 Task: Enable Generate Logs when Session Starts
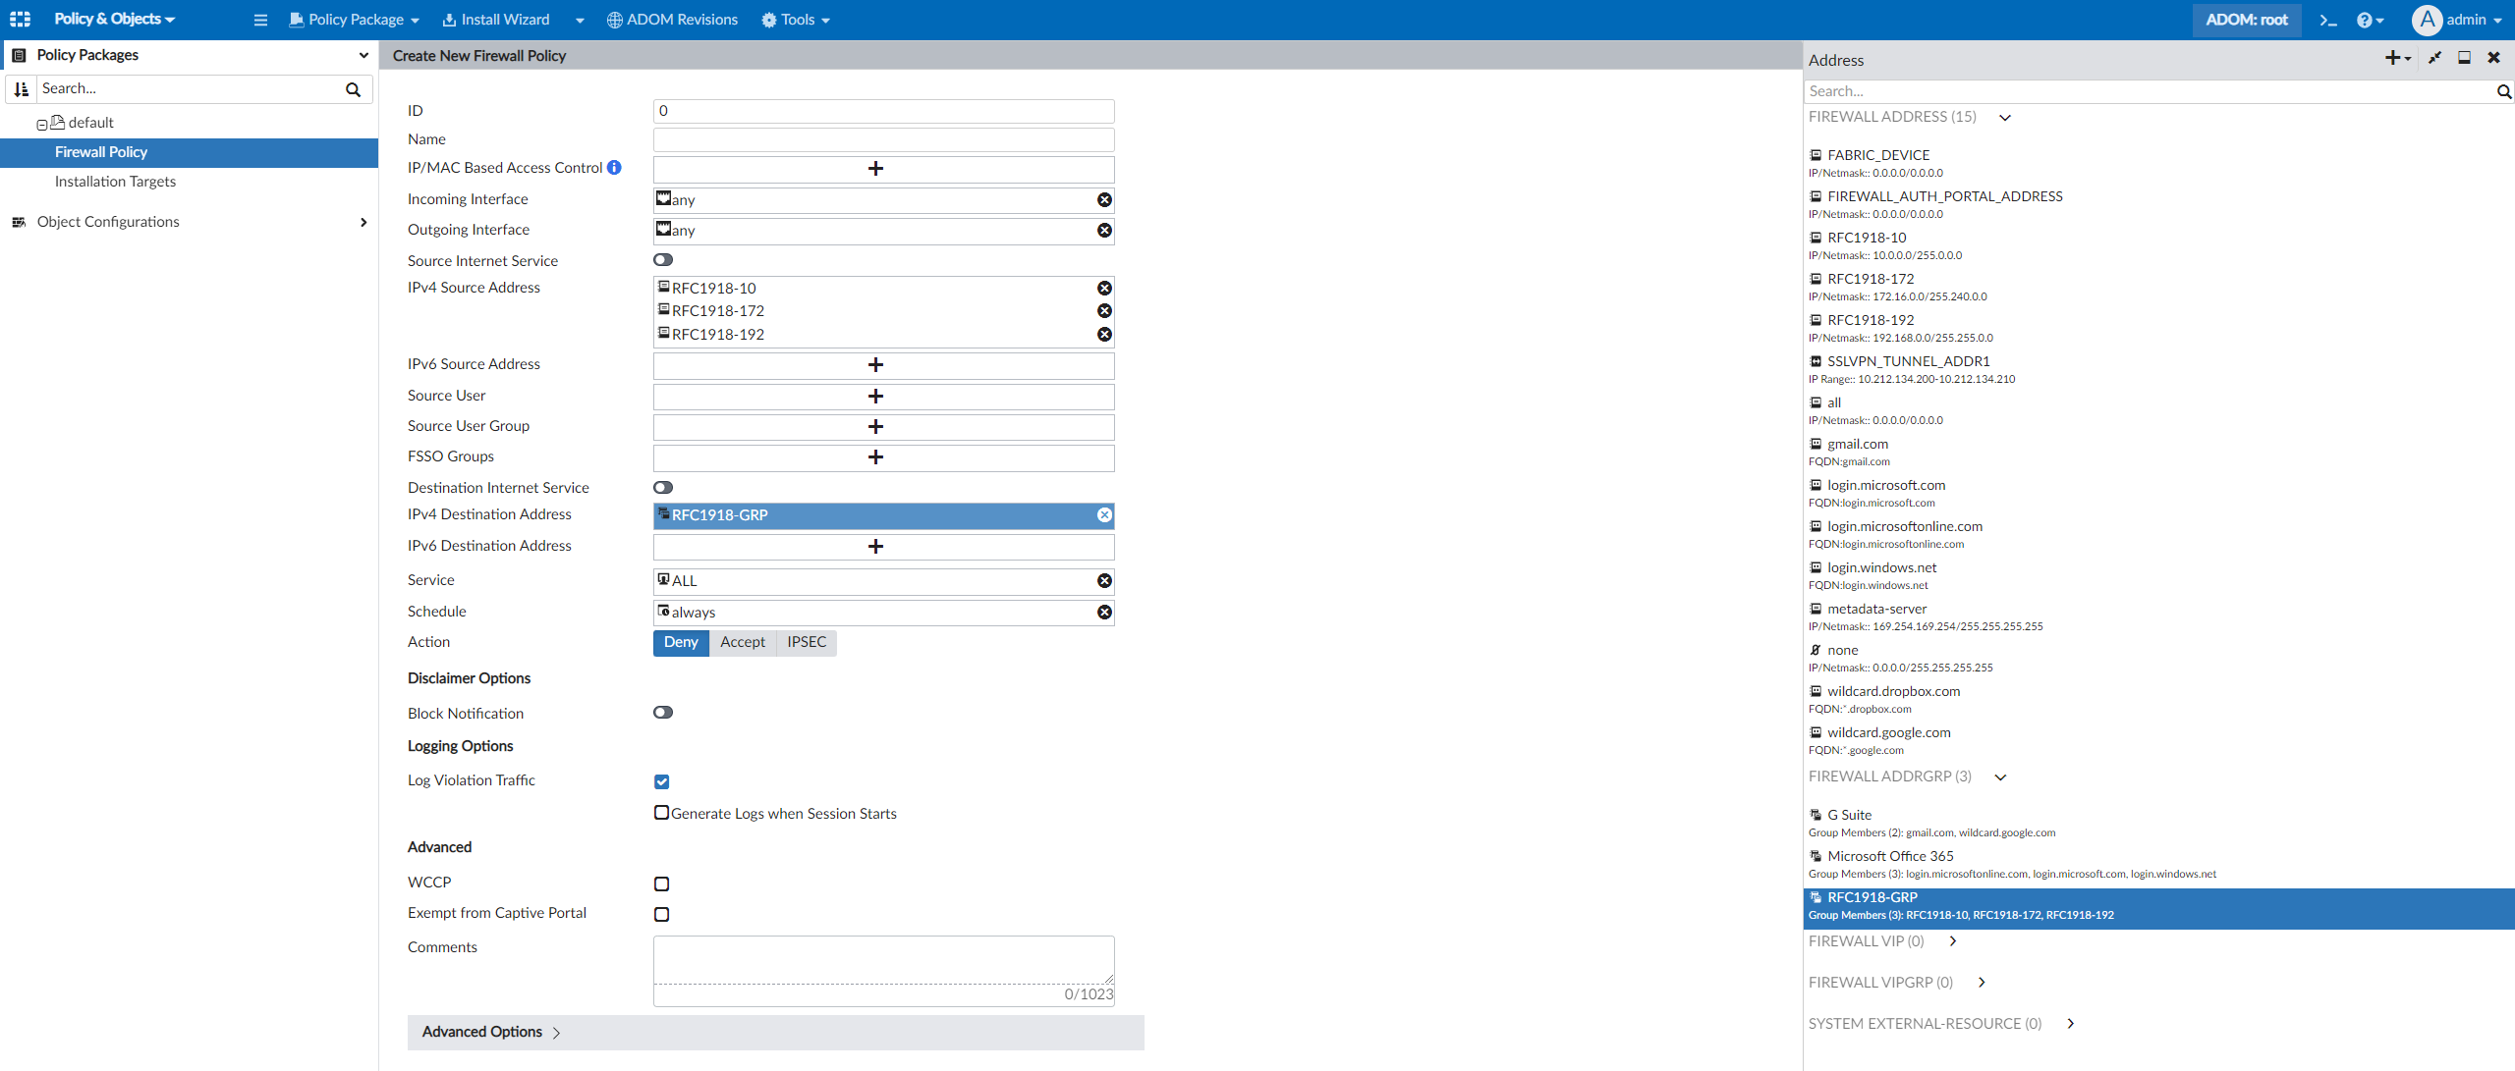[662, 813]
